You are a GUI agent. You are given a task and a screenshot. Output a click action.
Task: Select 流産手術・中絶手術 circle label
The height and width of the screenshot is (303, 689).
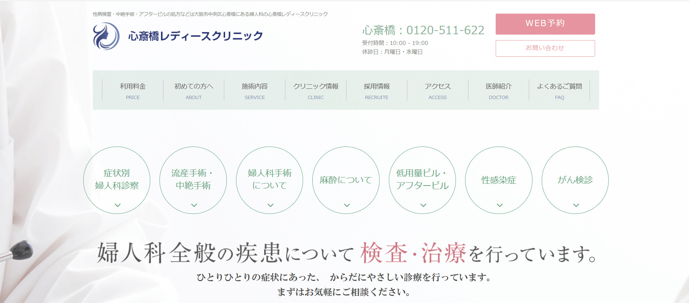[x=193, y=179]
